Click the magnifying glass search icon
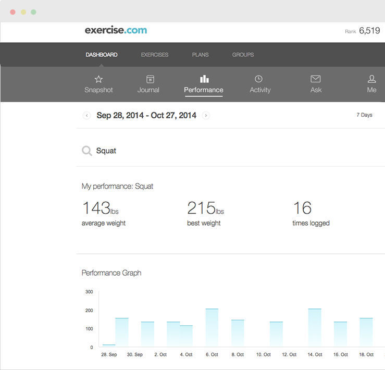Screen dimensions: 385x370 pos(87,151)
